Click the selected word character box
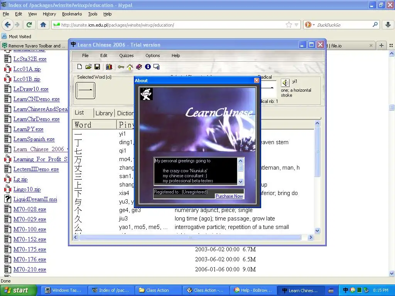 coord(85,90)
